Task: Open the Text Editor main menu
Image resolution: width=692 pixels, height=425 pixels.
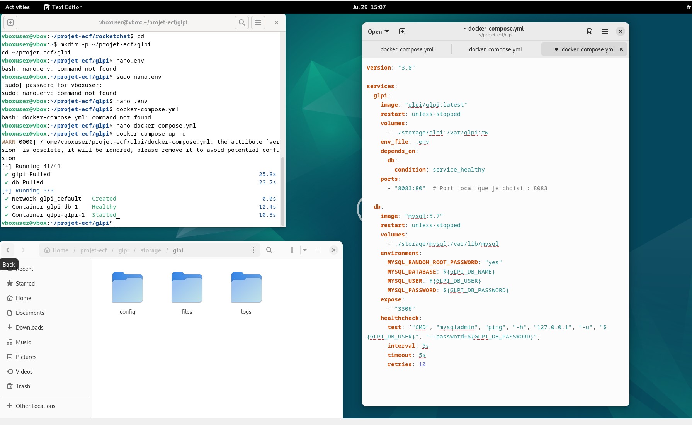Action: [x=605, y=31]
